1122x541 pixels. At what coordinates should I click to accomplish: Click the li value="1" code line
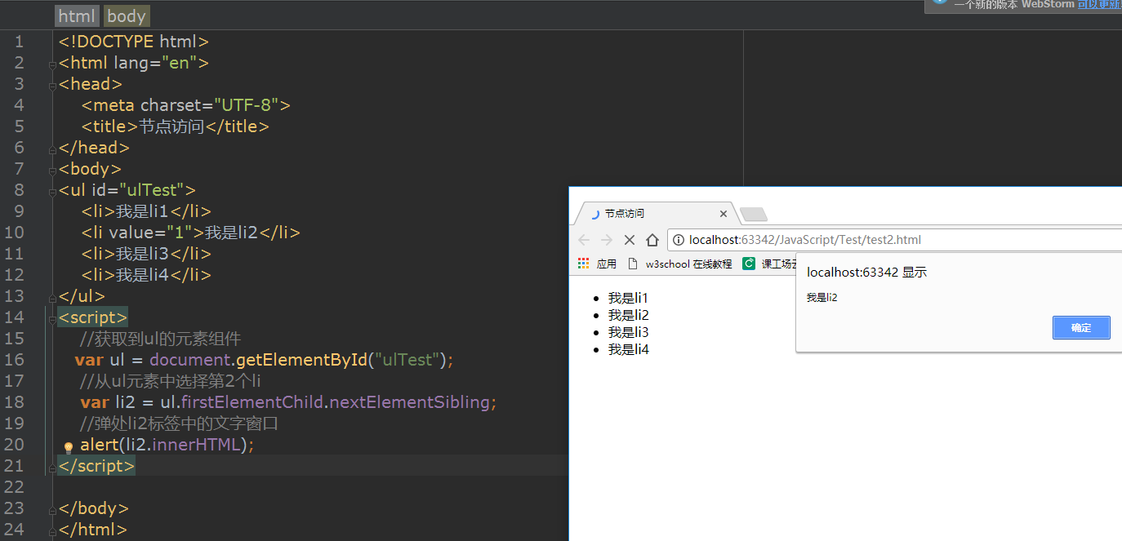190,233
